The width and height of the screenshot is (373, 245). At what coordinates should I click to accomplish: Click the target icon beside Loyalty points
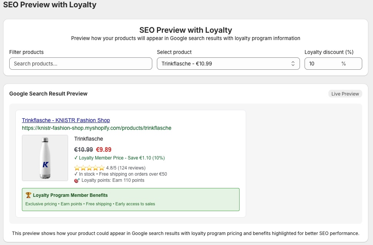pyautogui.click(x=77, y=180)
